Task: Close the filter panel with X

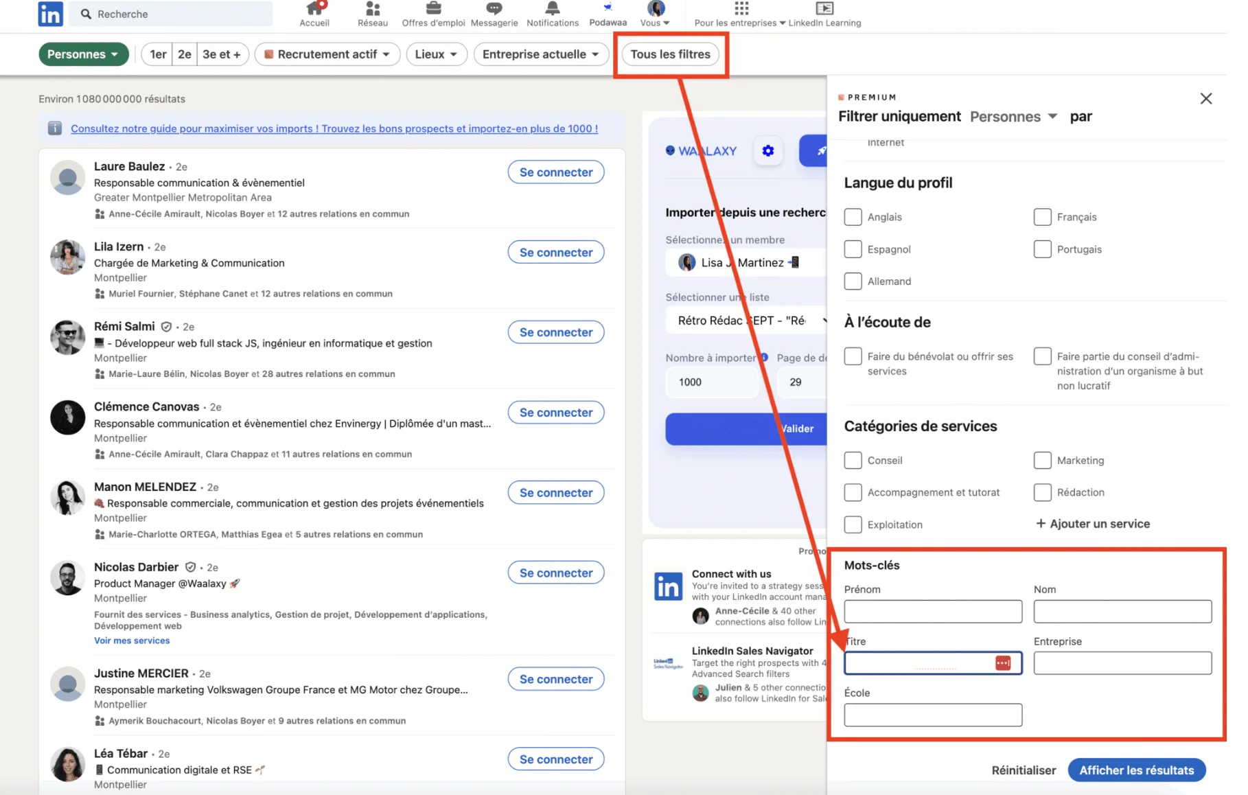Action: [x=1206, y=99]
